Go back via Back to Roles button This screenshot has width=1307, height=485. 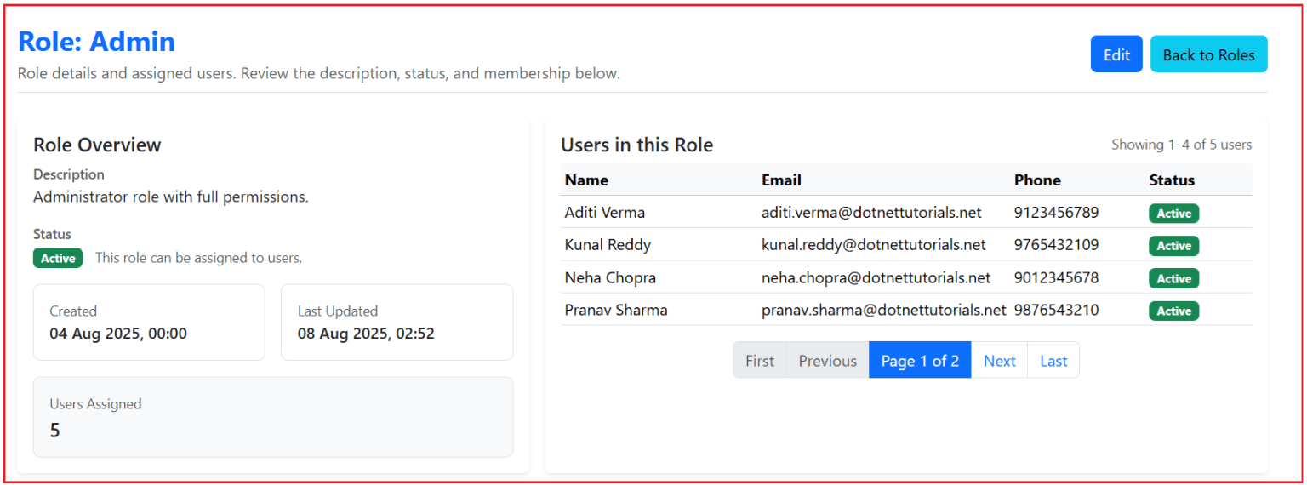1208,54
